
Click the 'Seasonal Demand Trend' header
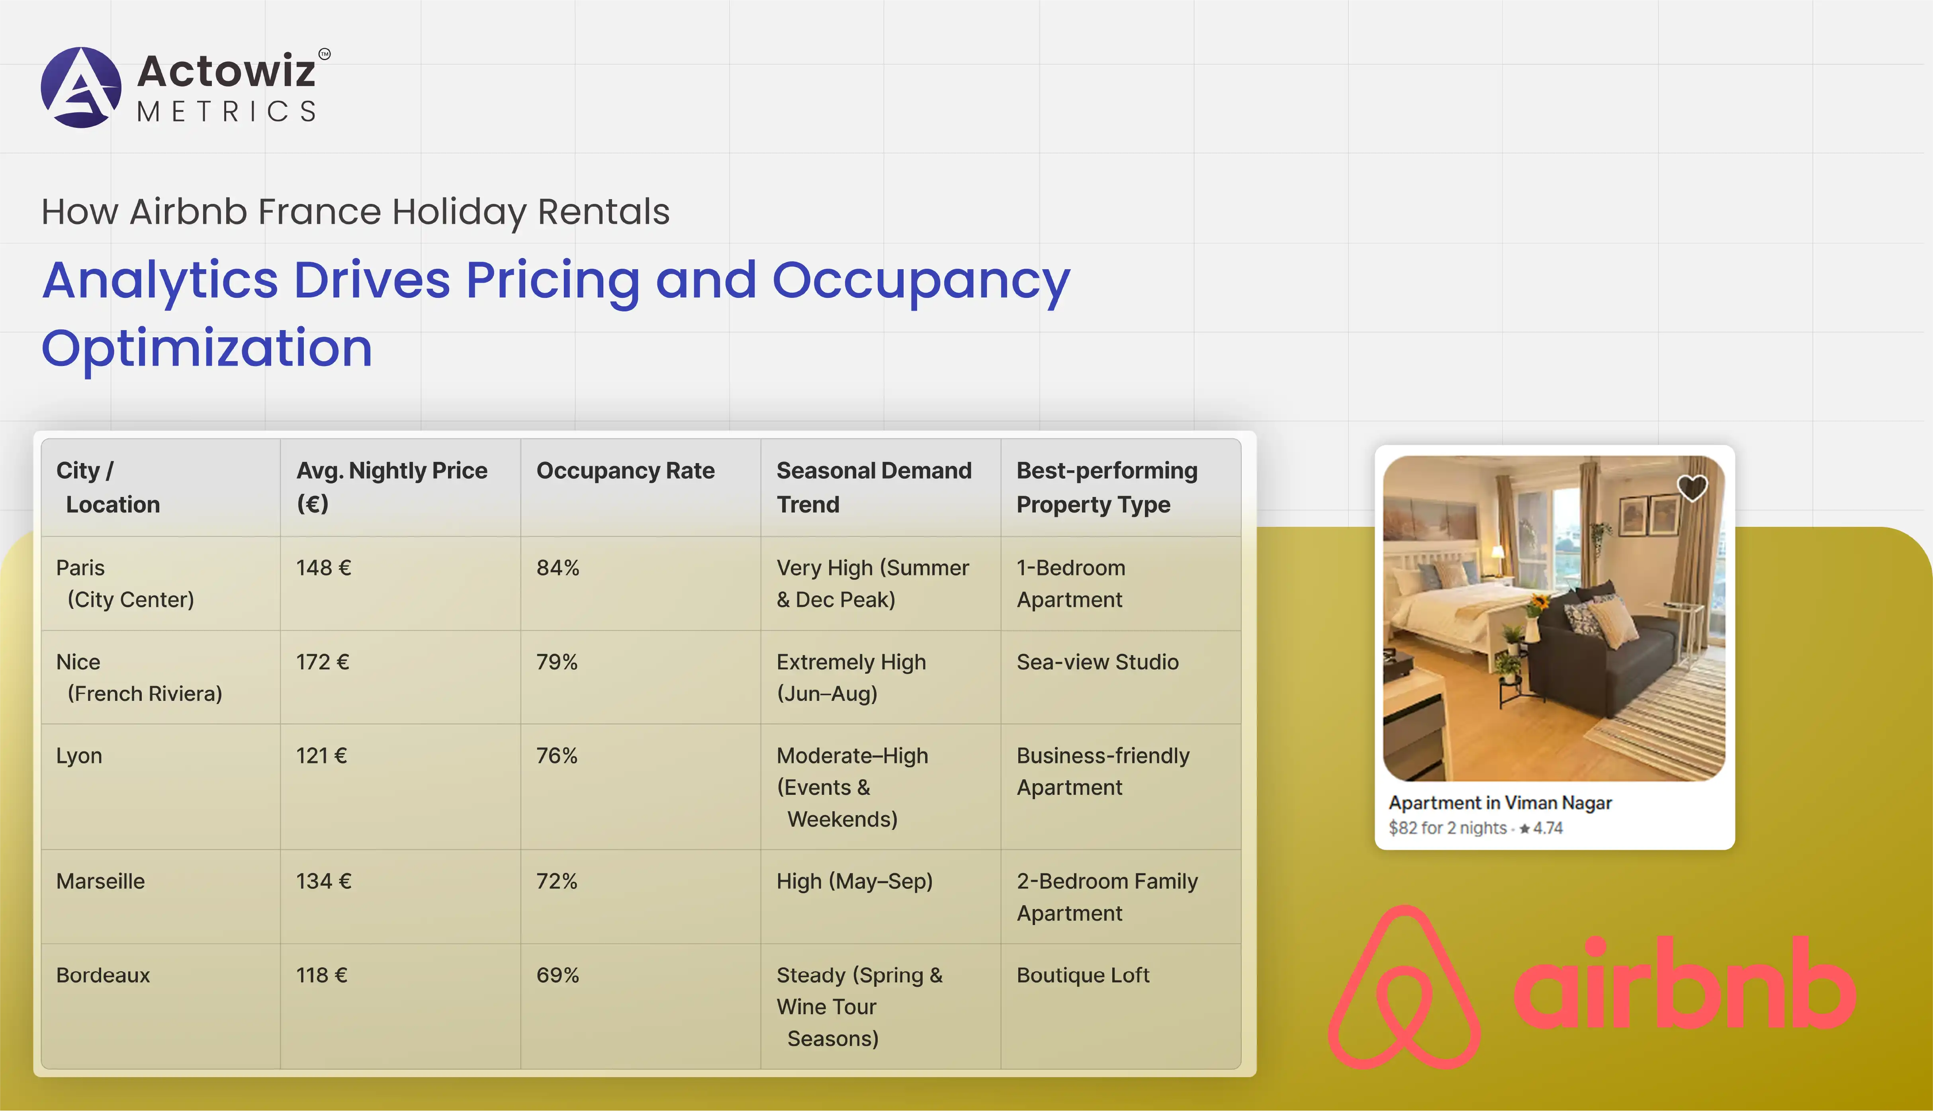coord(874,487)
